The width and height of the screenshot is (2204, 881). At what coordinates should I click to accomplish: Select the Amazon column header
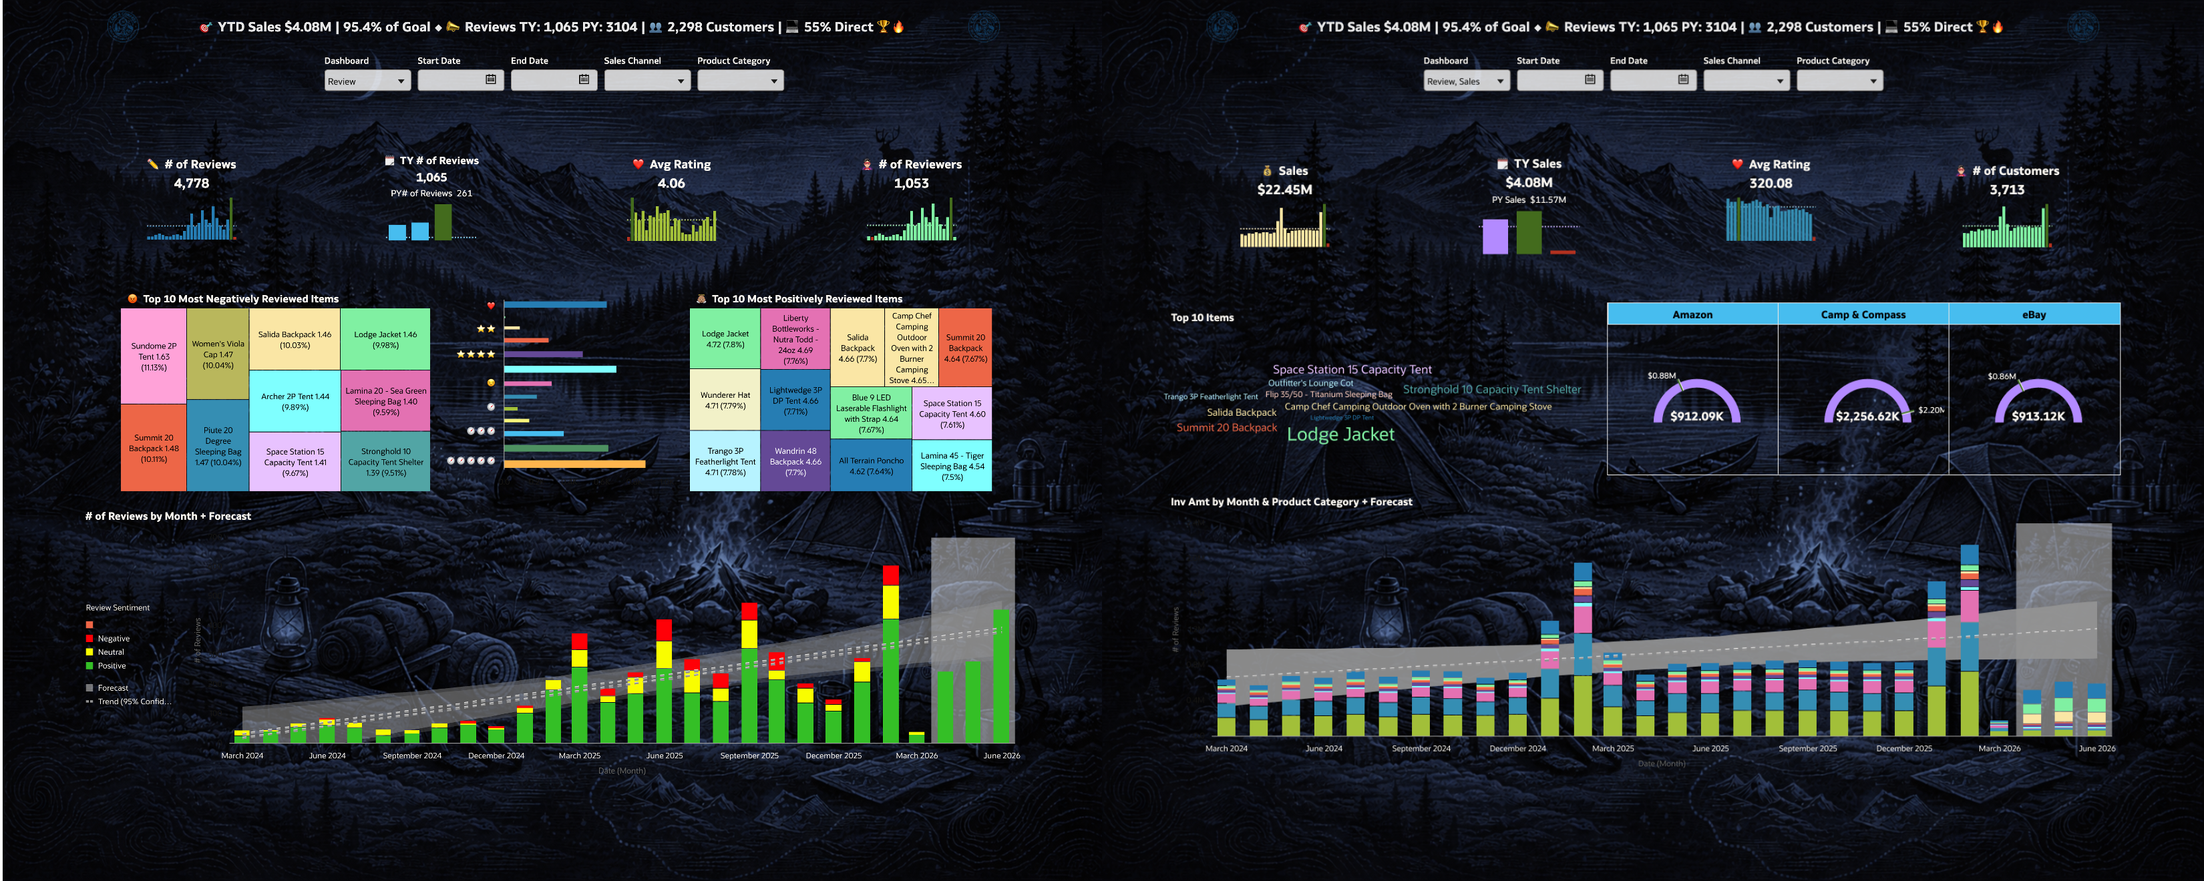(1692, 315)
